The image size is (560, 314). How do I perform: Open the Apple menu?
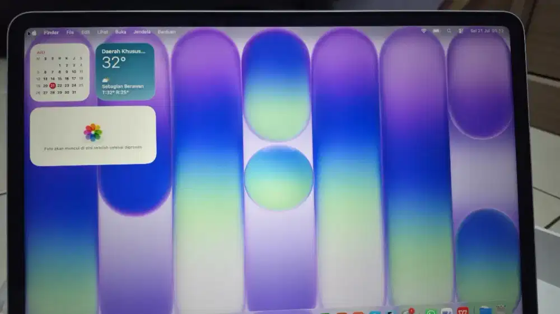34,33
